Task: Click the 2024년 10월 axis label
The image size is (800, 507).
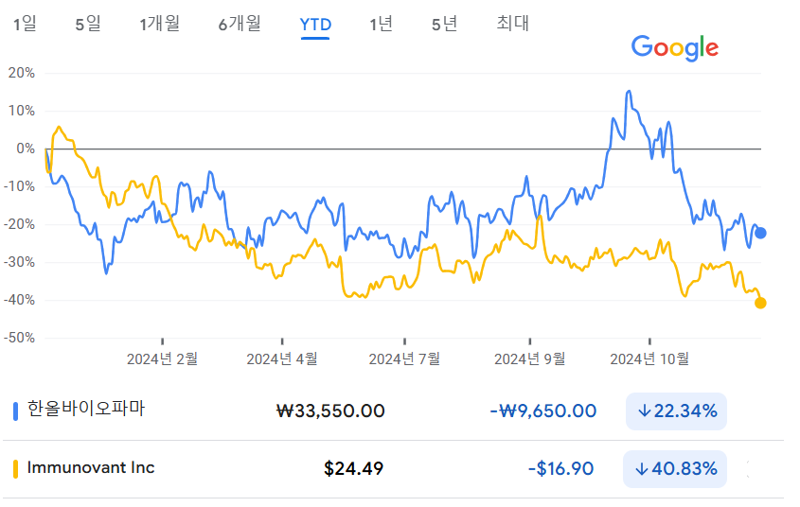Action: [x=649, y=359]
